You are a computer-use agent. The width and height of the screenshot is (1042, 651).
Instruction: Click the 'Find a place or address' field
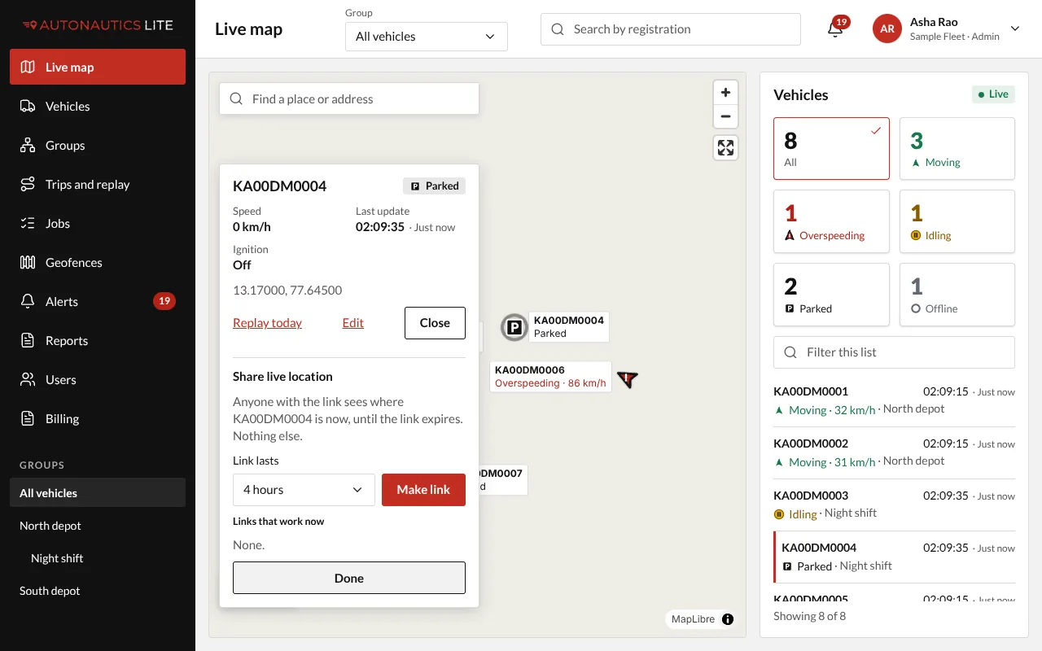pyautogui.click(x=349, y=99)
